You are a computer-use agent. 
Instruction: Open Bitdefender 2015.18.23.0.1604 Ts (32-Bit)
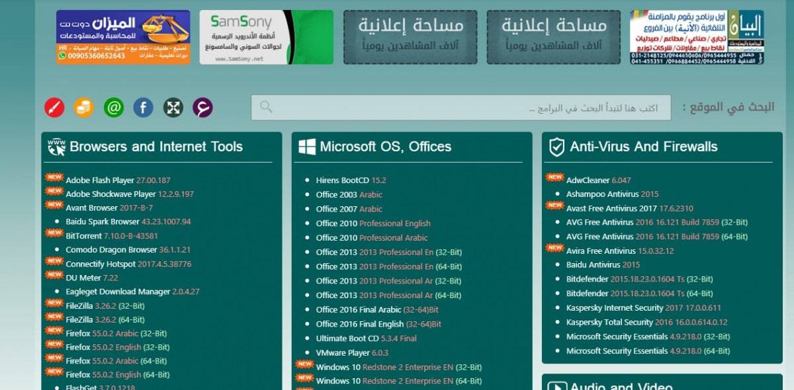tap(639, 280)
